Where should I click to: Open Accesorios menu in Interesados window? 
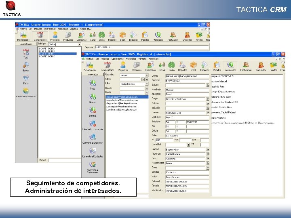coord(131,59)
